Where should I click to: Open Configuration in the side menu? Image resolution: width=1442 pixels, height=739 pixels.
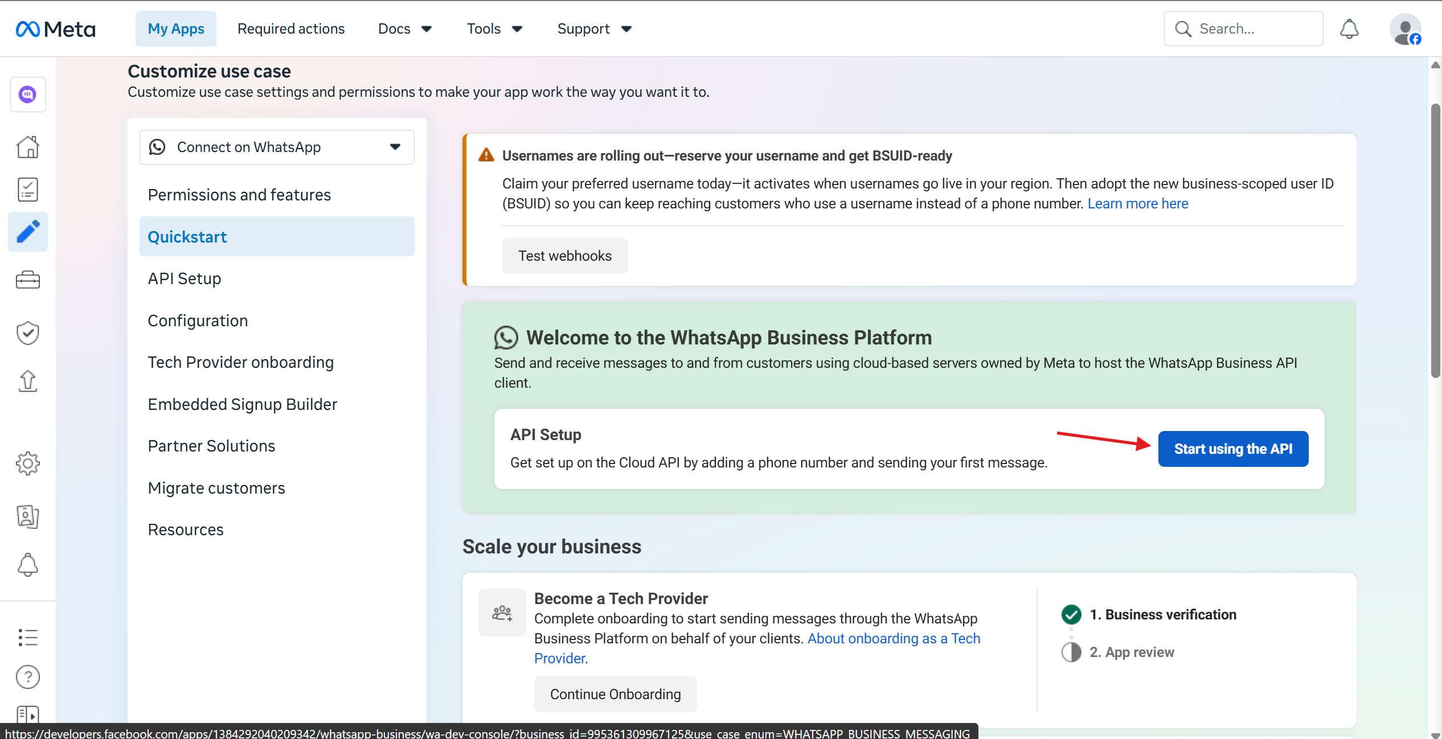pyautogui.click(x=277, y=321)
